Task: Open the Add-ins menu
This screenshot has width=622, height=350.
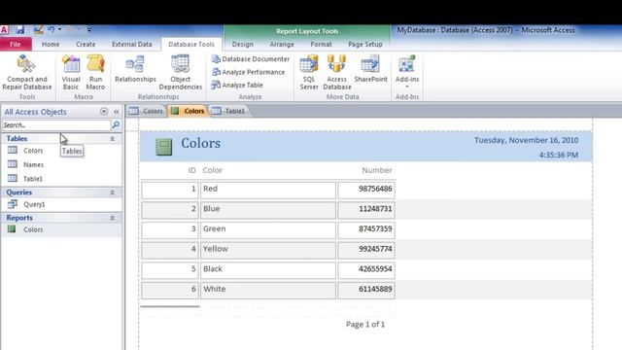Action: (x=407, y=72)
